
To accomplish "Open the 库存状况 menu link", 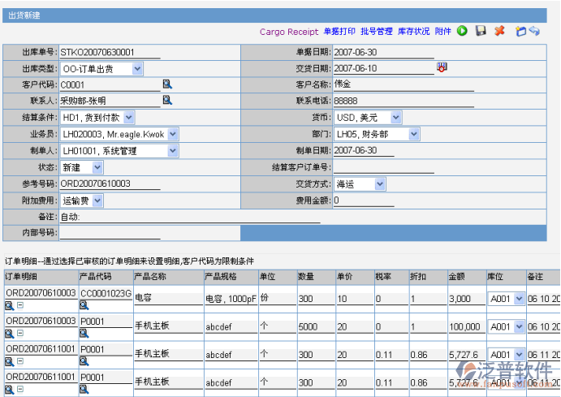I will click(413, 32).
